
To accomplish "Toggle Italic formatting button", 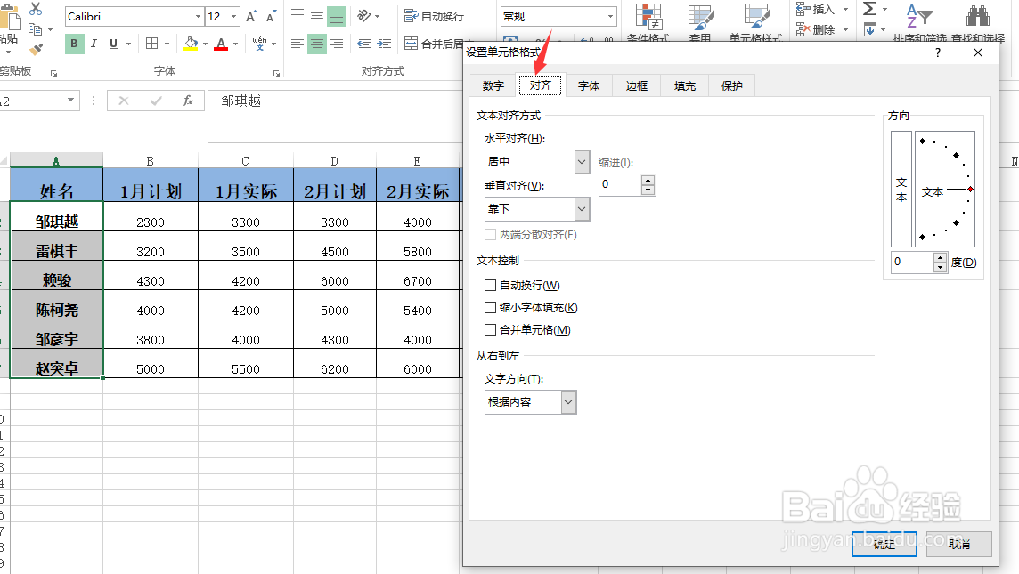I will pos(94,44).
